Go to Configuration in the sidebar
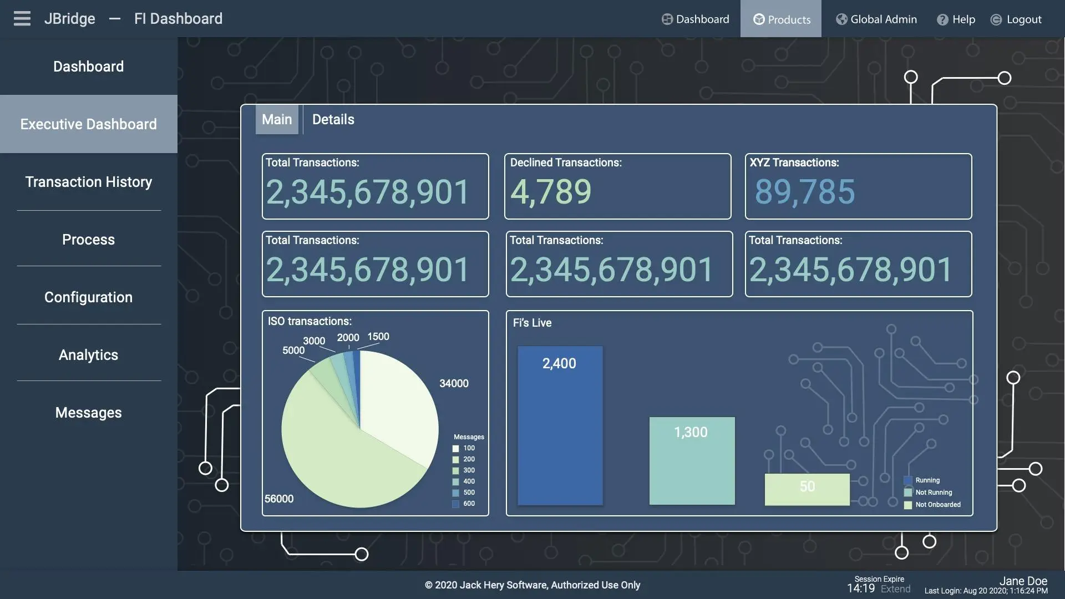 (x=89, y=297)
